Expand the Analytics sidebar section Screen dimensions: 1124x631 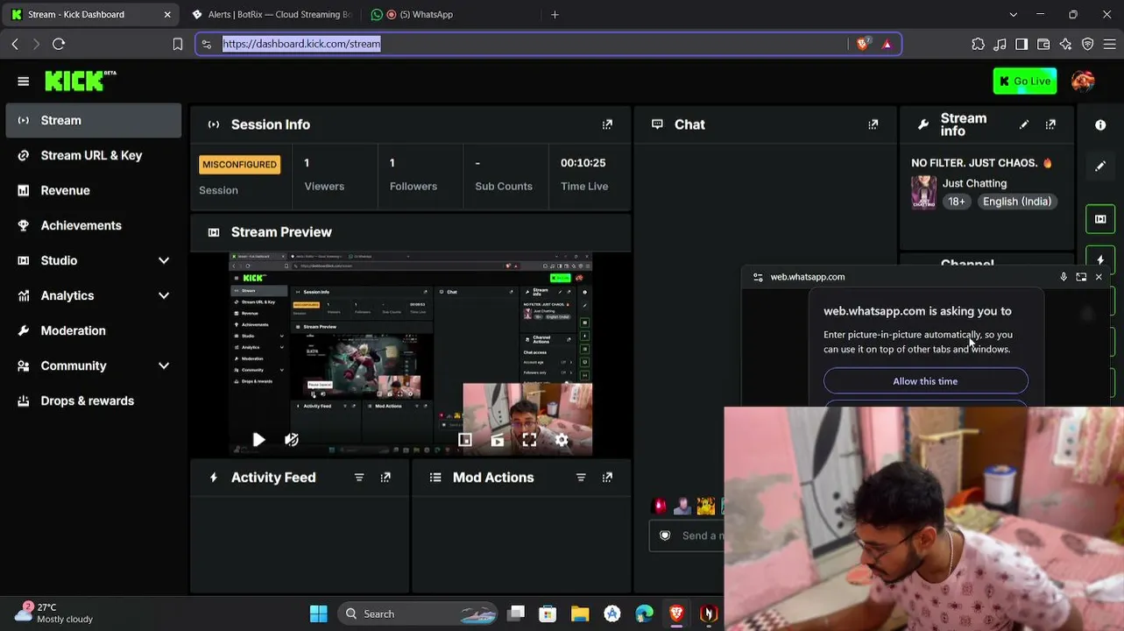[x=164, y=295]
